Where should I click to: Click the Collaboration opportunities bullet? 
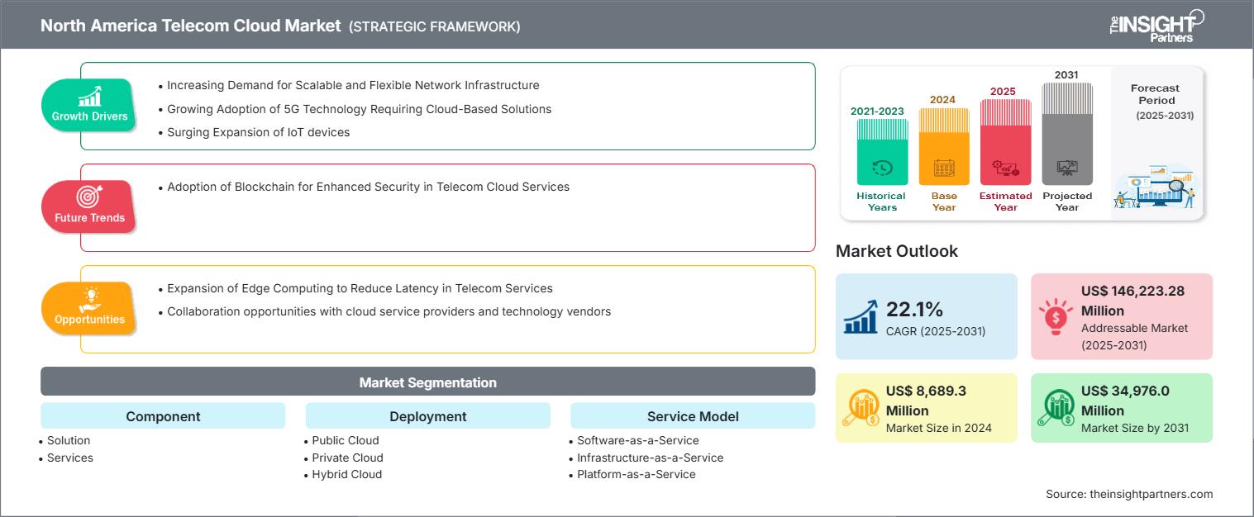pyautogui.click(x=389, y=311)
